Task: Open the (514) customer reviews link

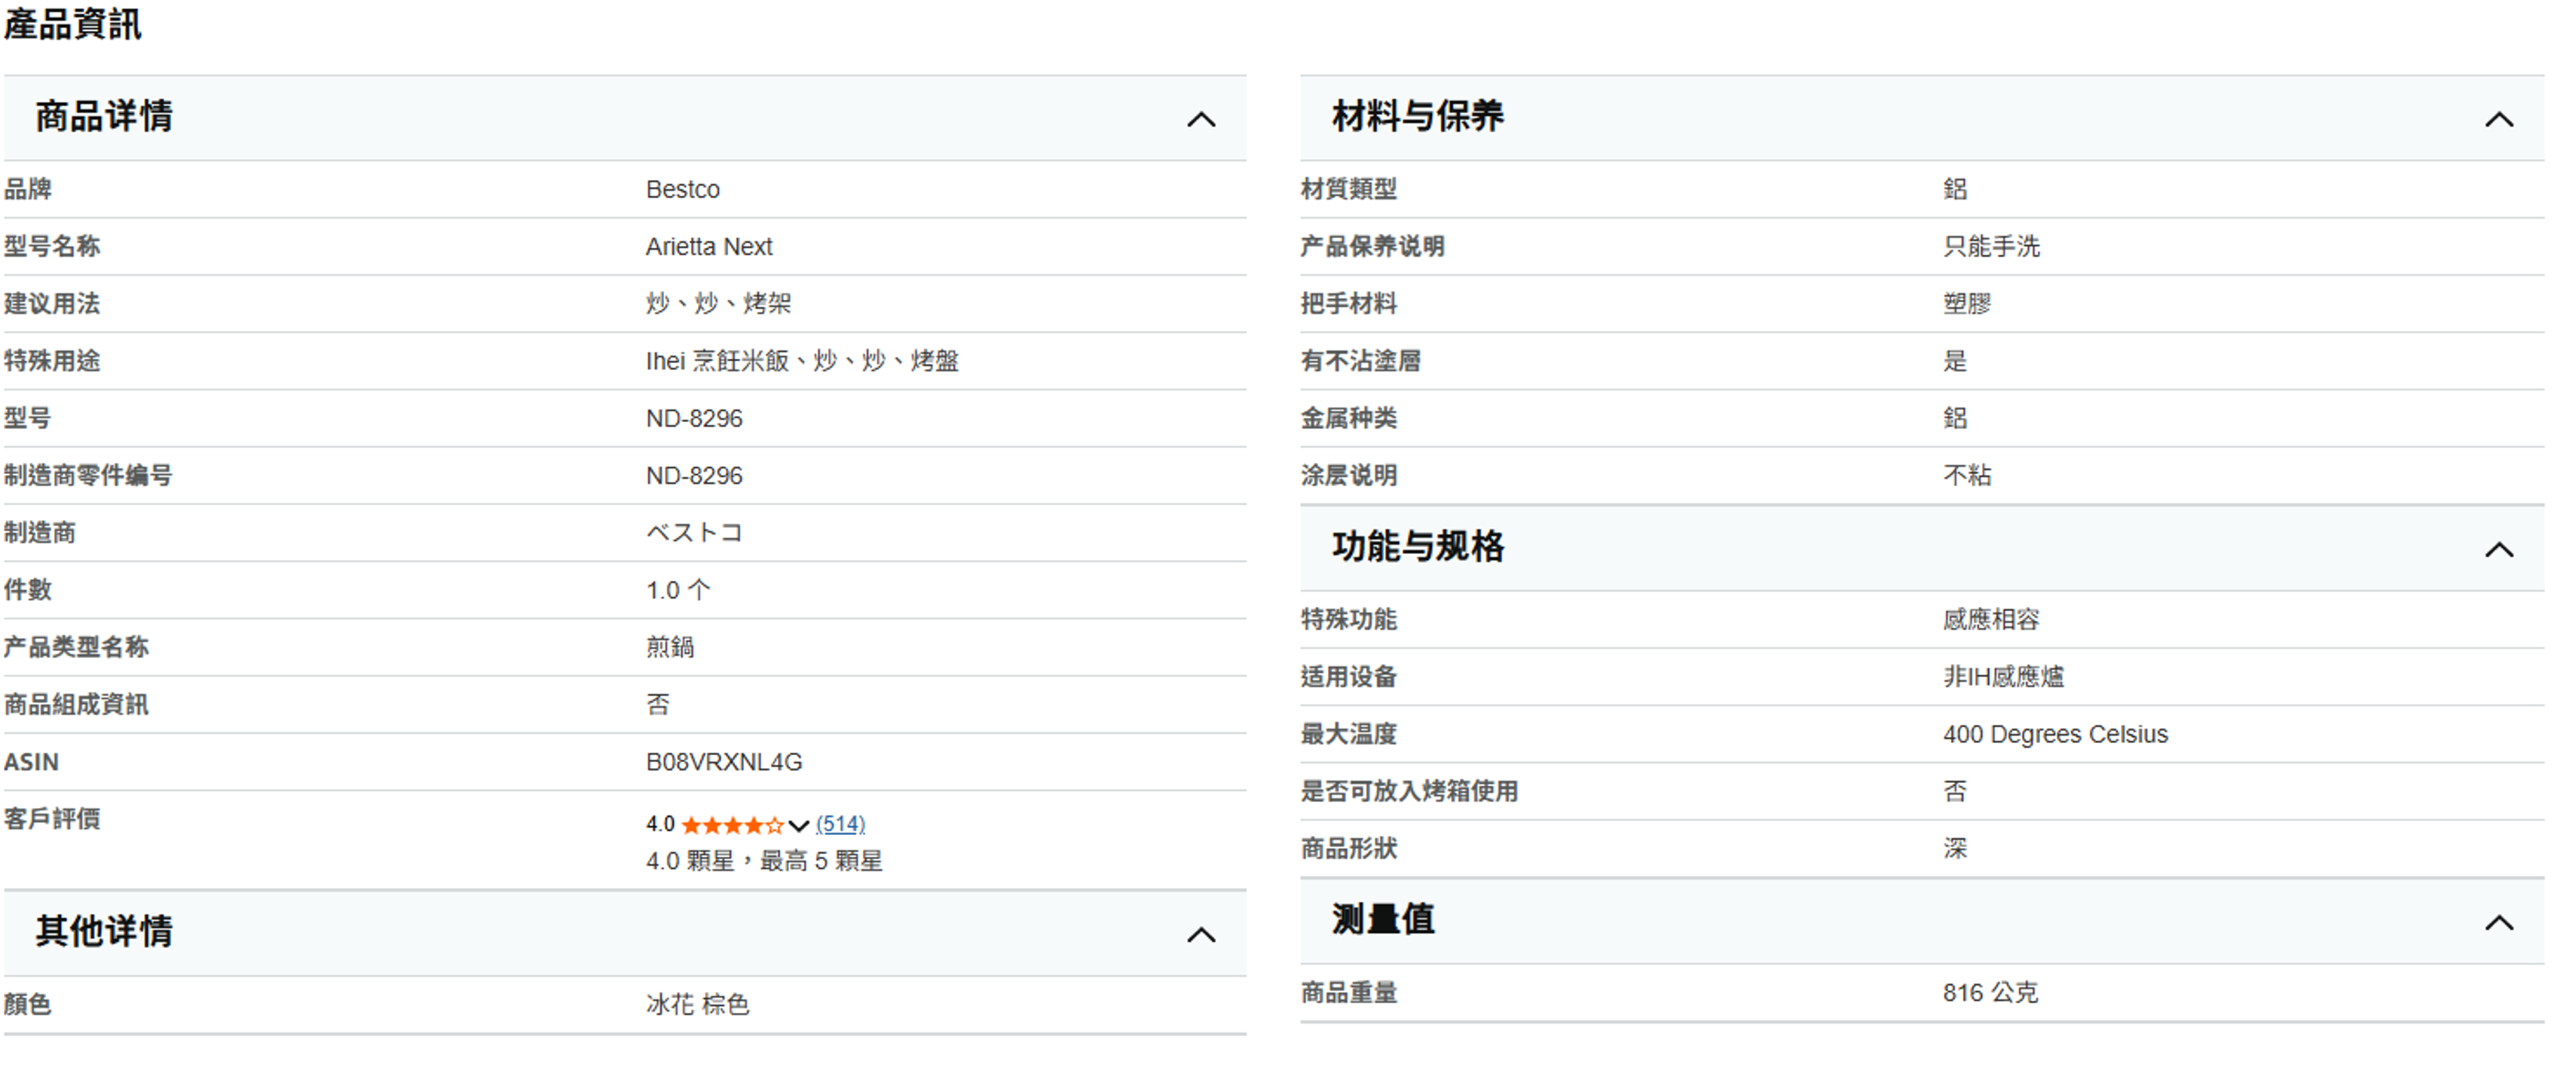Action: point(840,824)
